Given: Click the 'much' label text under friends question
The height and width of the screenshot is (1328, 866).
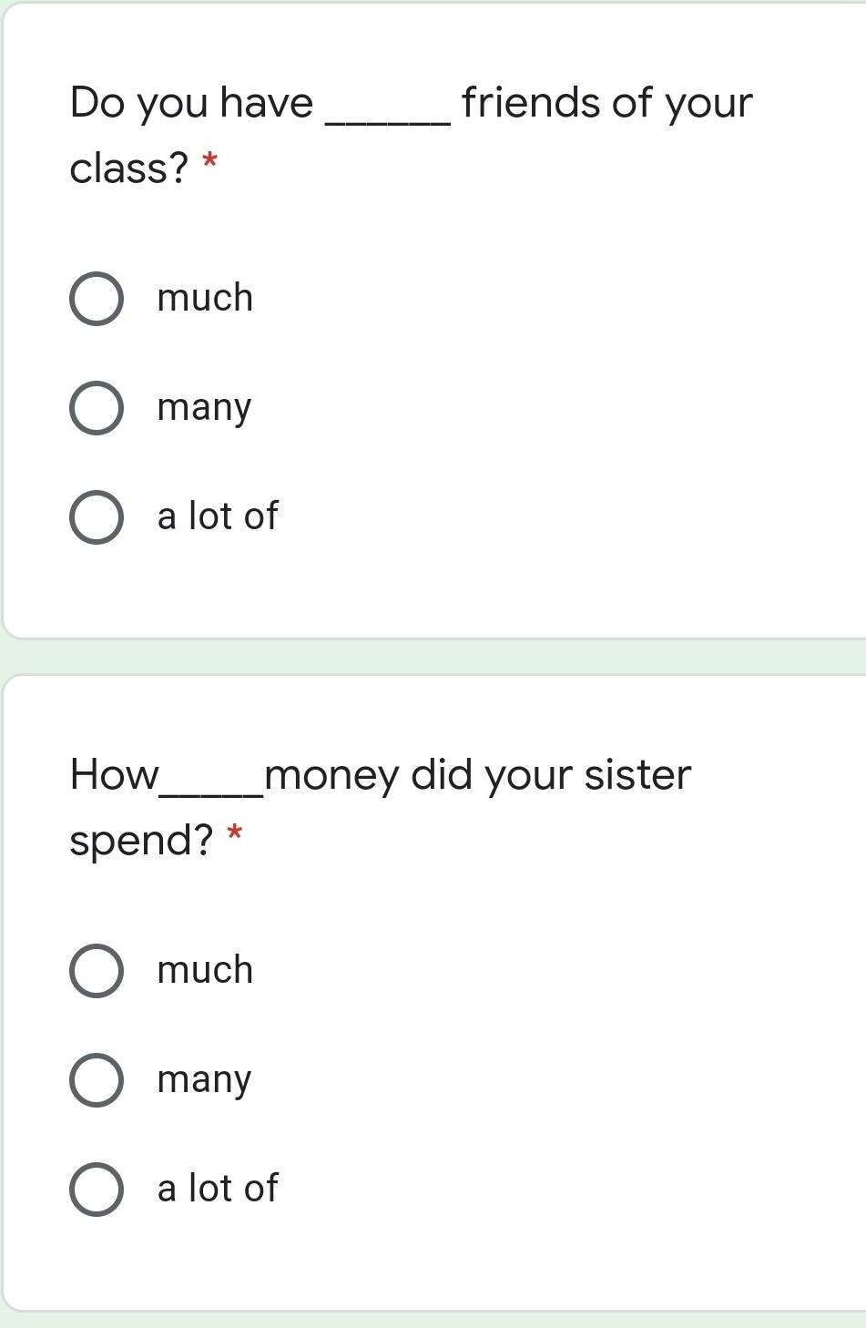Looking at the screenshot, I should (x=205, y=299).
